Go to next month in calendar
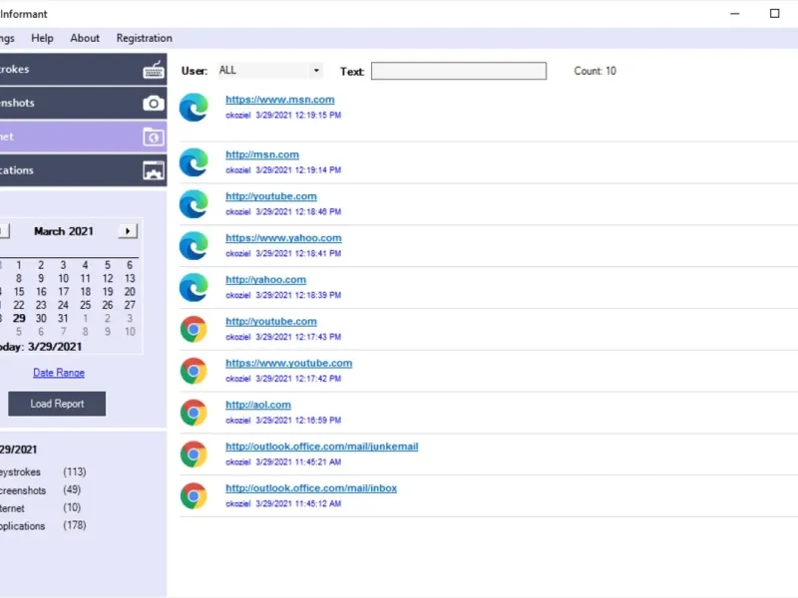The width and height of the screenshot is (798, 598). [x=128, y=231]
